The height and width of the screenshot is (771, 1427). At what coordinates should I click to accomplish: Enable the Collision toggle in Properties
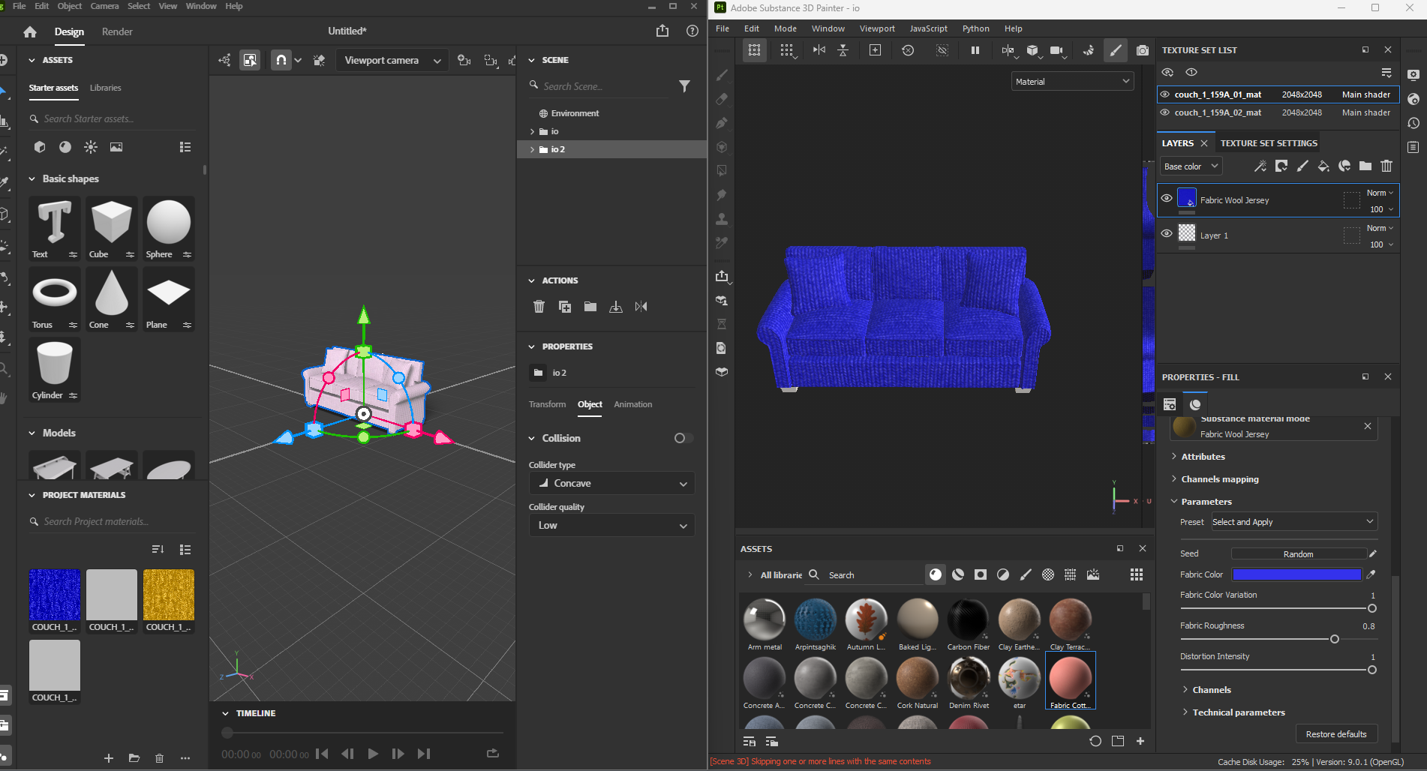coord(682,438)
